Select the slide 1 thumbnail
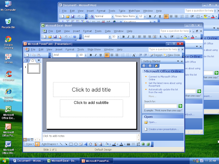Image resolution: width=219 pixels, height=164 pixels. 34,68
